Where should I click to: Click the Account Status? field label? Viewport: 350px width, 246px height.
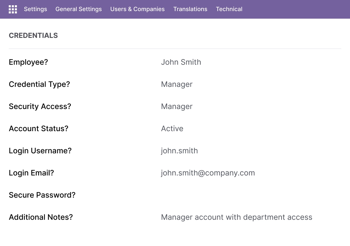point(38,129)
